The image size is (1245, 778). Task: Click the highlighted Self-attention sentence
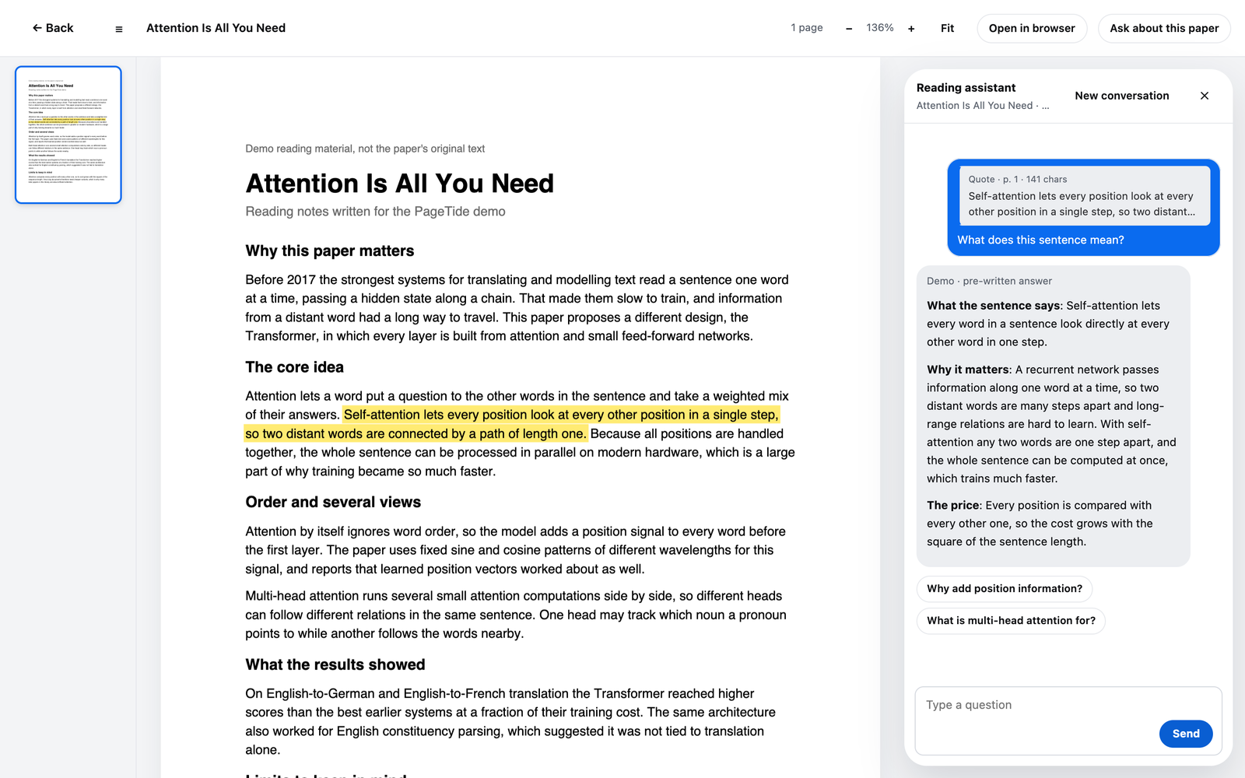click(x=514, y=424)
